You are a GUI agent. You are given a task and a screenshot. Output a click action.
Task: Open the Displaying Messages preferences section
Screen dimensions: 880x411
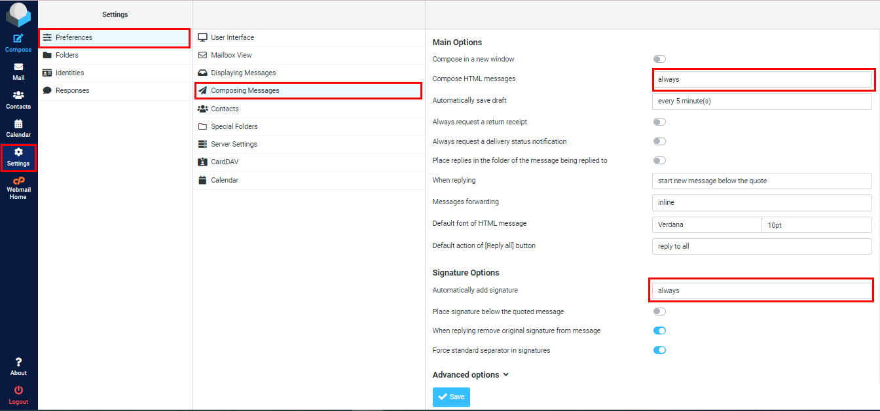(243, 73)
